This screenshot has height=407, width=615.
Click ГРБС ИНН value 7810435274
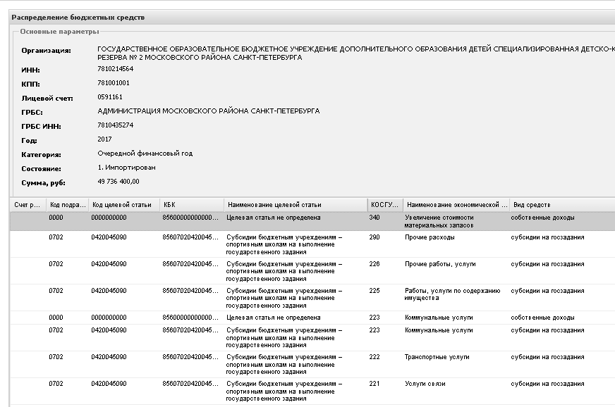(x=116, y=125)
